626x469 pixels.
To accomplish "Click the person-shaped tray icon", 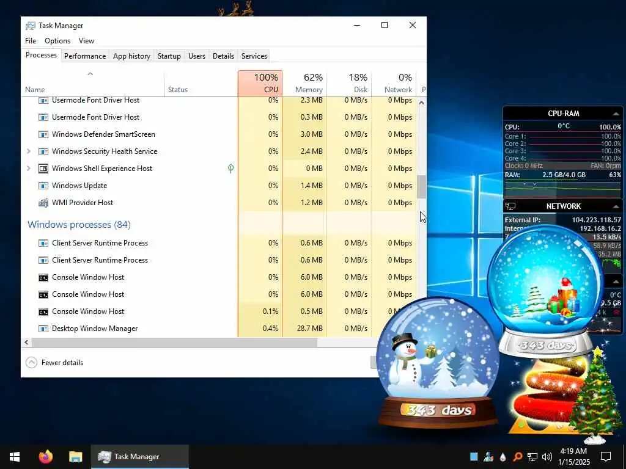I will pos(488,457).
